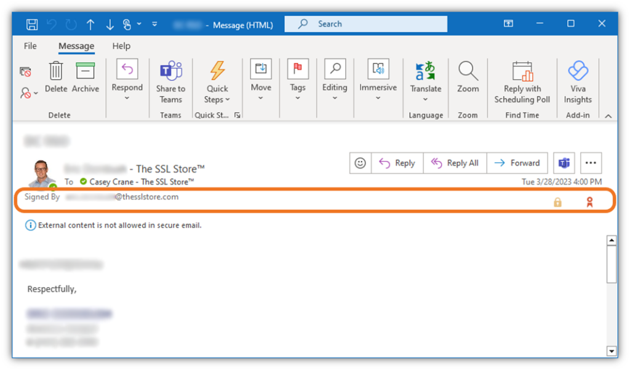Click the external content info bar
The height and width of the screenshot is (370, 630).
tap(113, 225)
